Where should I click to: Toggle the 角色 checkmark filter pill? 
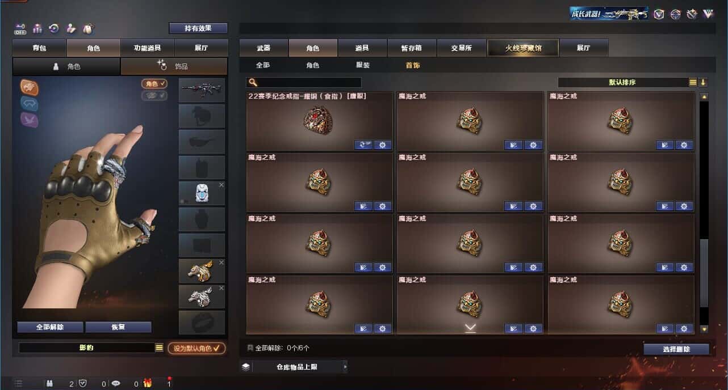pyautogui.click(x=154, y=83)
